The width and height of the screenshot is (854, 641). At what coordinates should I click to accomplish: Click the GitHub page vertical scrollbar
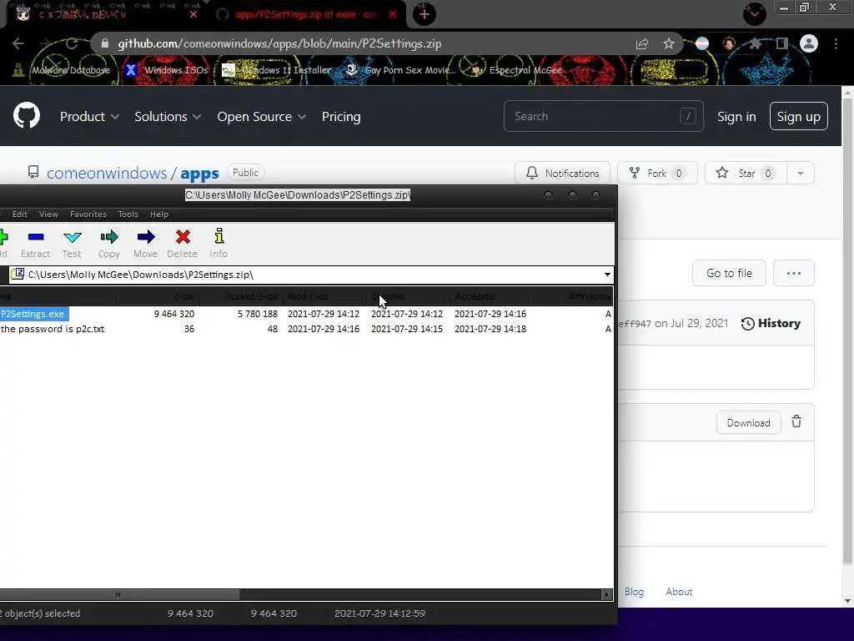click(847, 332)
